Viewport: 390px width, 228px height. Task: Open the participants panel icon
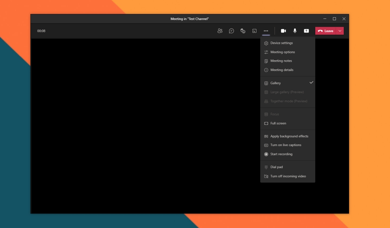tap(220, 31)
